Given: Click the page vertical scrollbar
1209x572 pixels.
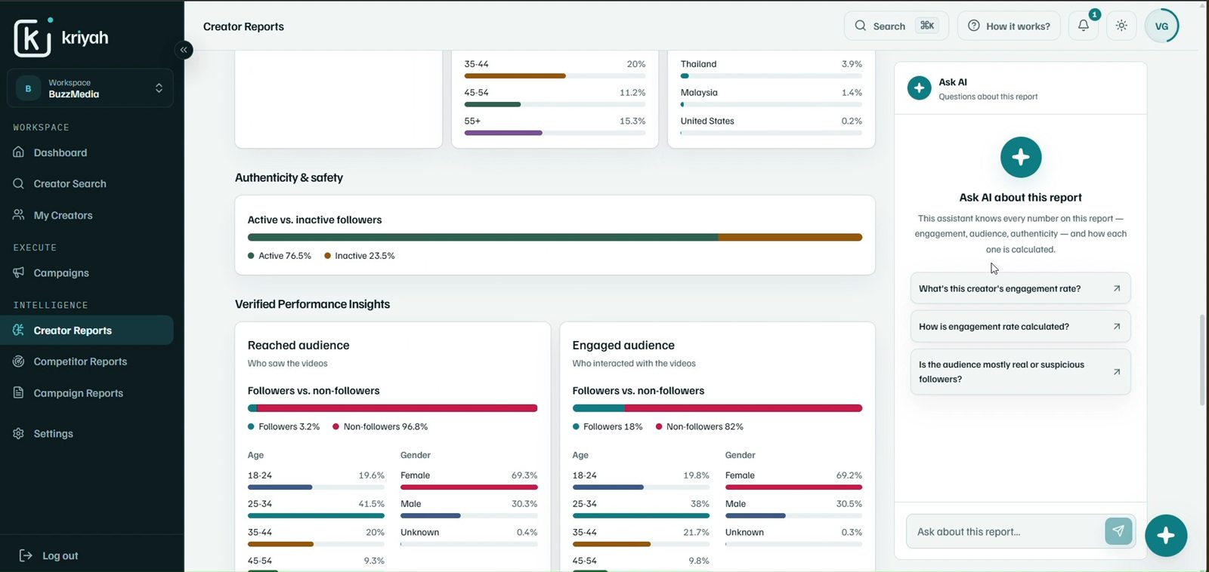Looking at the screenshot, I should coord(1202,361).
